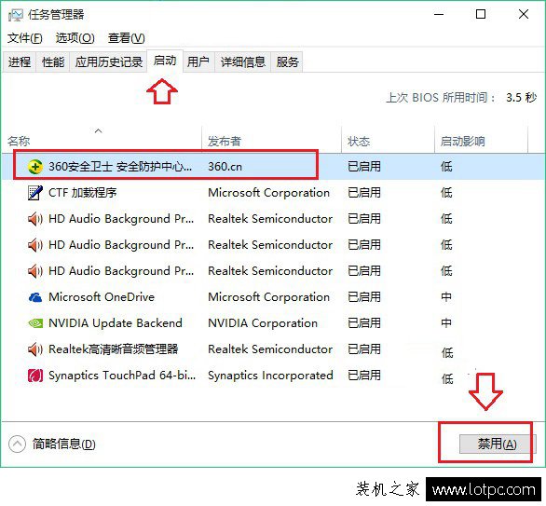Switch to the 应用历史记录 tab
This screenshot has height=506, width=546.
[108, 62]
